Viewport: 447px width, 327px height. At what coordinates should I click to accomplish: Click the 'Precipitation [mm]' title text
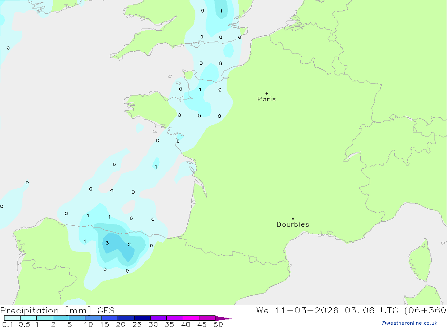point(46,310)
